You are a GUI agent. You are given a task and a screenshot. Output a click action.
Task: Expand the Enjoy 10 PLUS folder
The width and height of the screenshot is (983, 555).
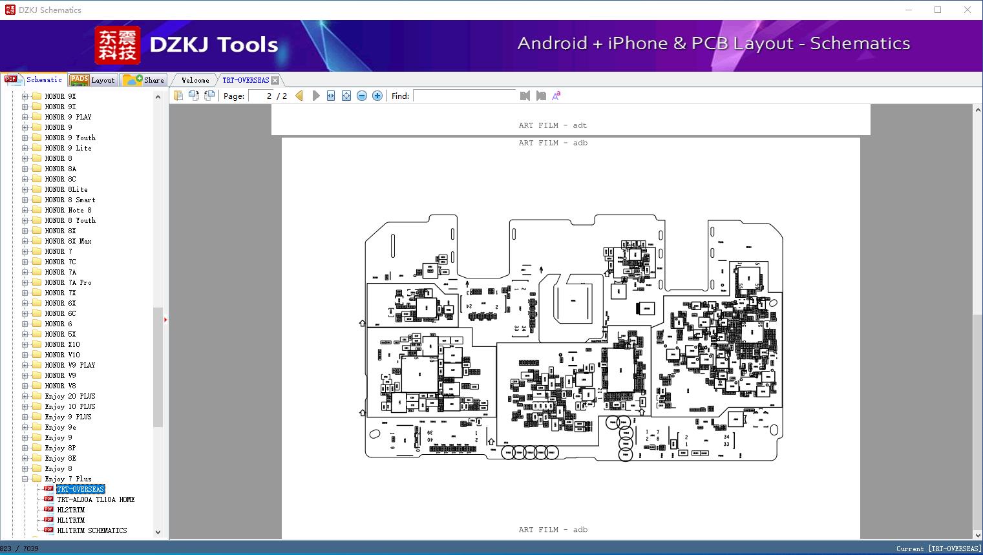click(25, 406)
